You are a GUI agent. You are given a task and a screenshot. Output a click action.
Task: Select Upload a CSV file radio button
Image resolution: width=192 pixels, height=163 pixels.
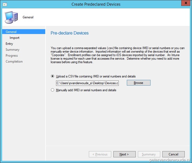(53, 76)
